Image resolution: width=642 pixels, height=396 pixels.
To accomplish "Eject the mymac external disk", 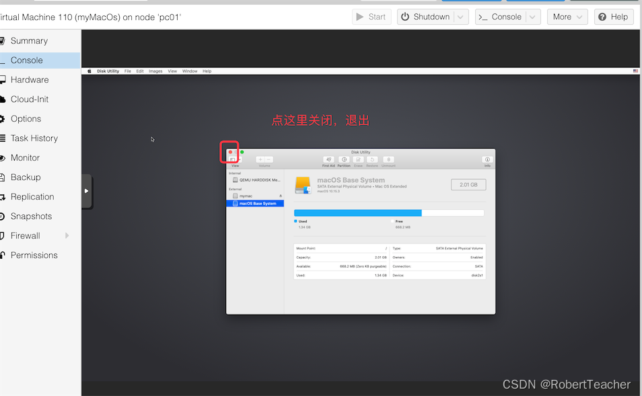I will 281,196.
